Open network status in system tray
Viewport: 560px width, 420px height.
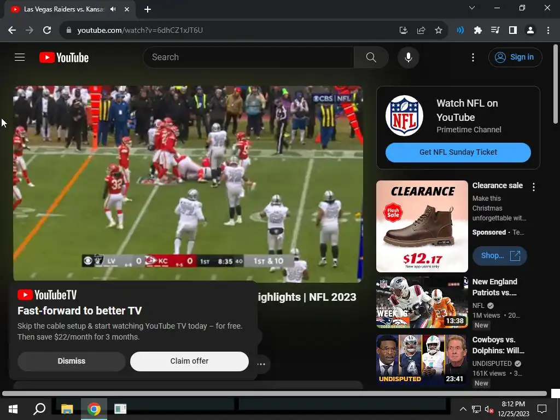pos(476,409)
